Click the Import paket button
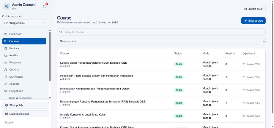 (254, 9)
